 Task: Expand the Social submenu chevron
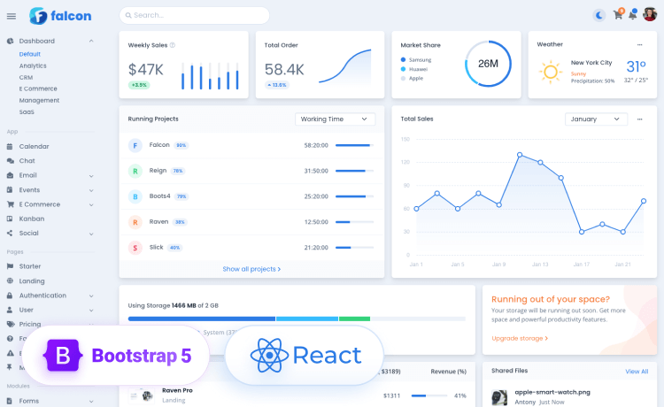pyautogui.click(x=91, y=234)
